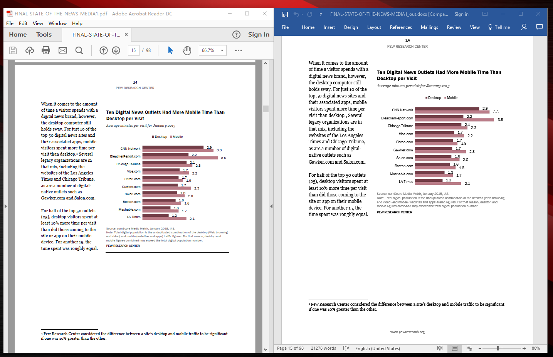The image size is (553, 357).
Task: Open the Word View ribbon tab
Action: pos(475,27)
